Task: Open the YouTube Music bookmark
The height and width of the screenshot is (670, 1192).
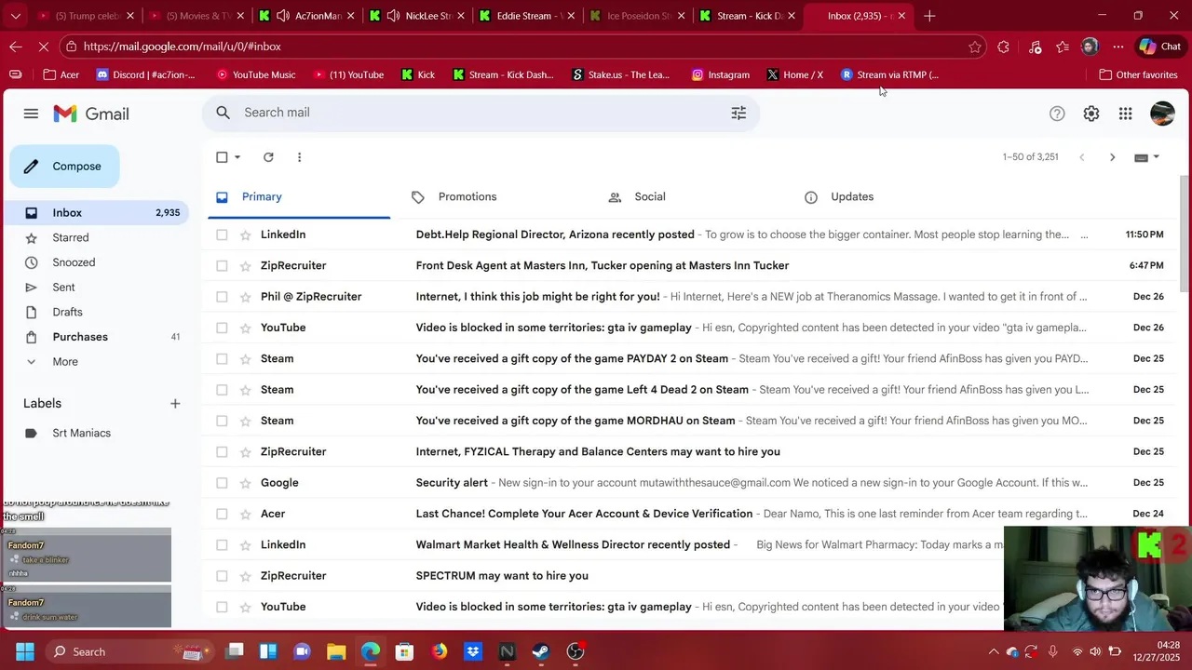Action: tap(256, 74)
